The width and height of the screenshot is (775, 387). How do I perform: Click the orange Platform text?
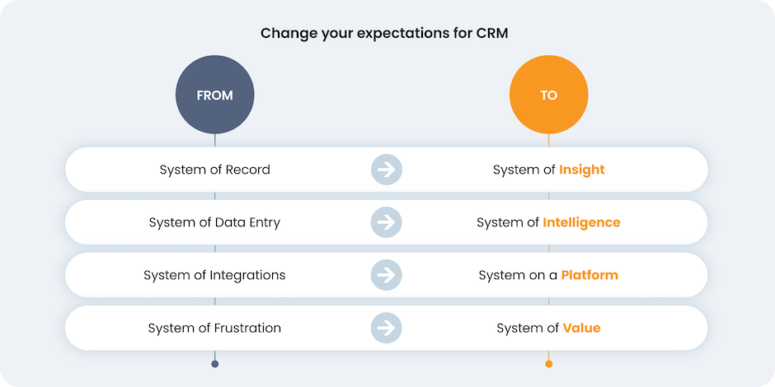[x=589, y=275]
